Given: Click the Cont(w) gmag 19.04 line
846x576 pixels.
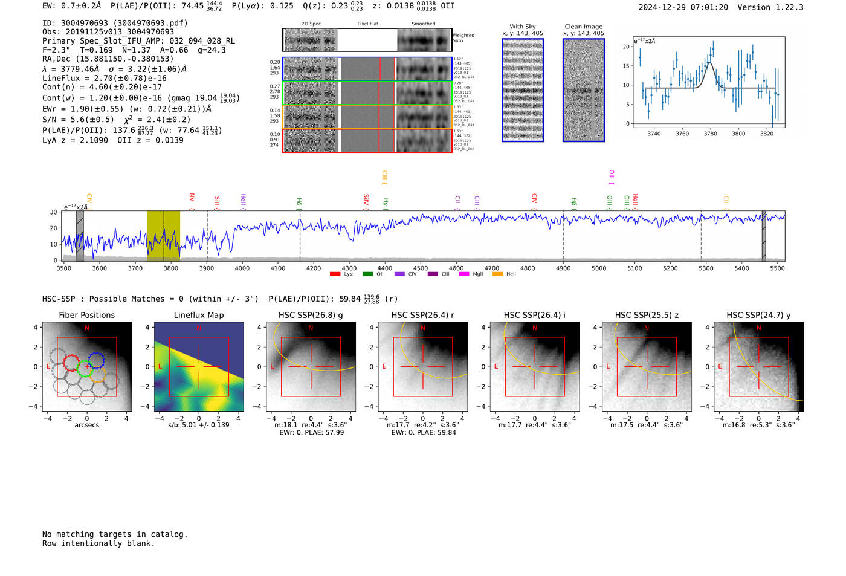Looking at the screenshot, I should 141,98.
